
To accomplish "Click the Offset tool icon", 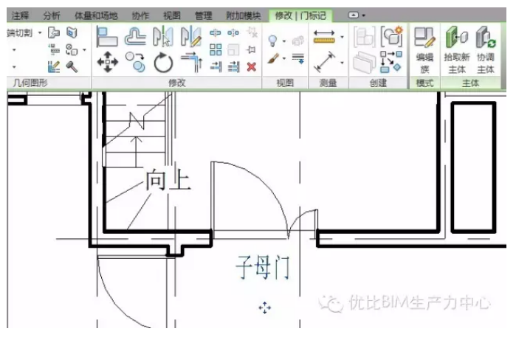I will 134,36.
